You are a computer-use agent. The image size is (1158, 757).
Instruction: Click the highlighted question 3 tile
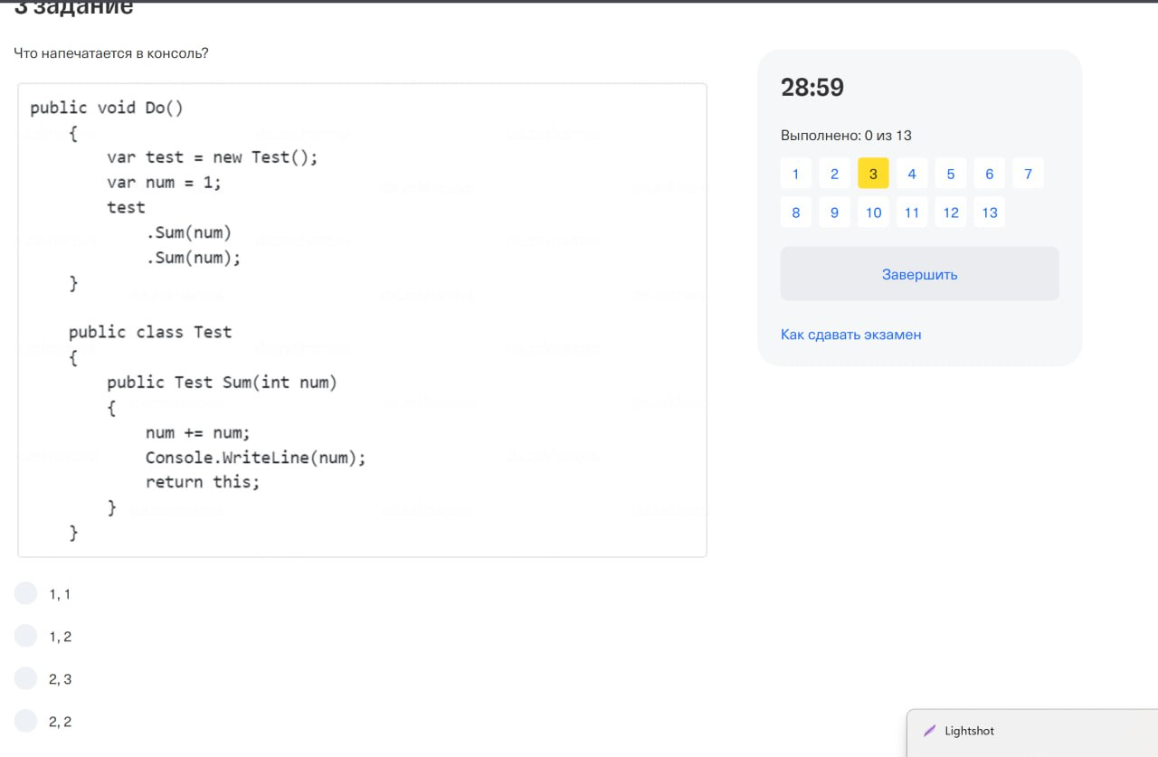click(873, 174)
